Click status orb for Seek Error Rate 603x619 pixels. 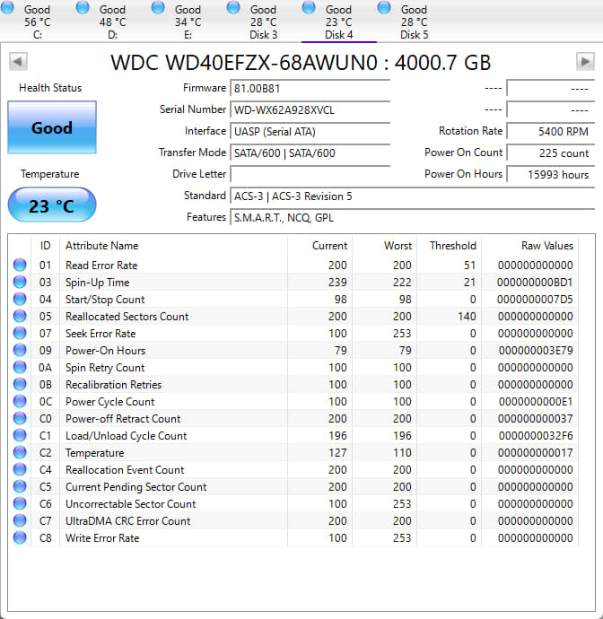(20, 333)
